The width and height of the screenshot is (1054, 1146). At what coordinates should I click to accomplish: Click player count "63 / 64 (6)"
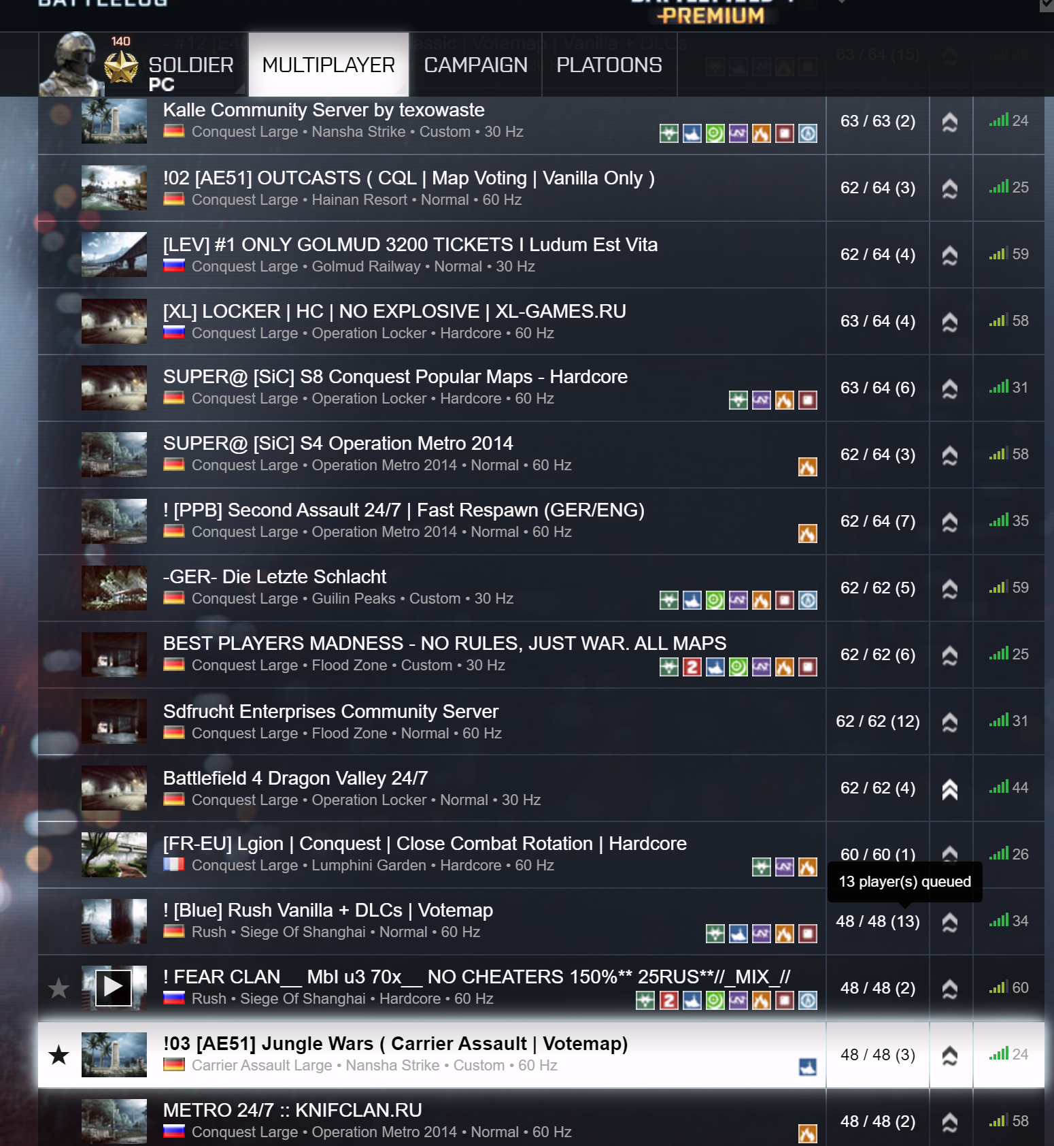click(x=878, y=388)
